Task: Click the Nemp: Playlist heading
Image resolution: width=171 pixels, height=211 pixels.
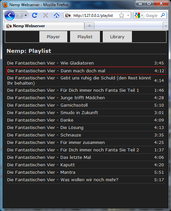Action: tap(29, 51)
